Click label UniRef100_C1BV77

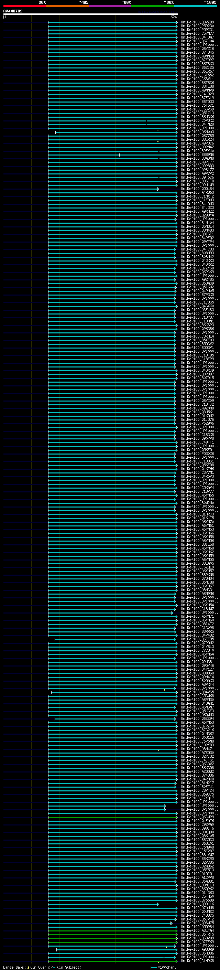pos(197,491)
